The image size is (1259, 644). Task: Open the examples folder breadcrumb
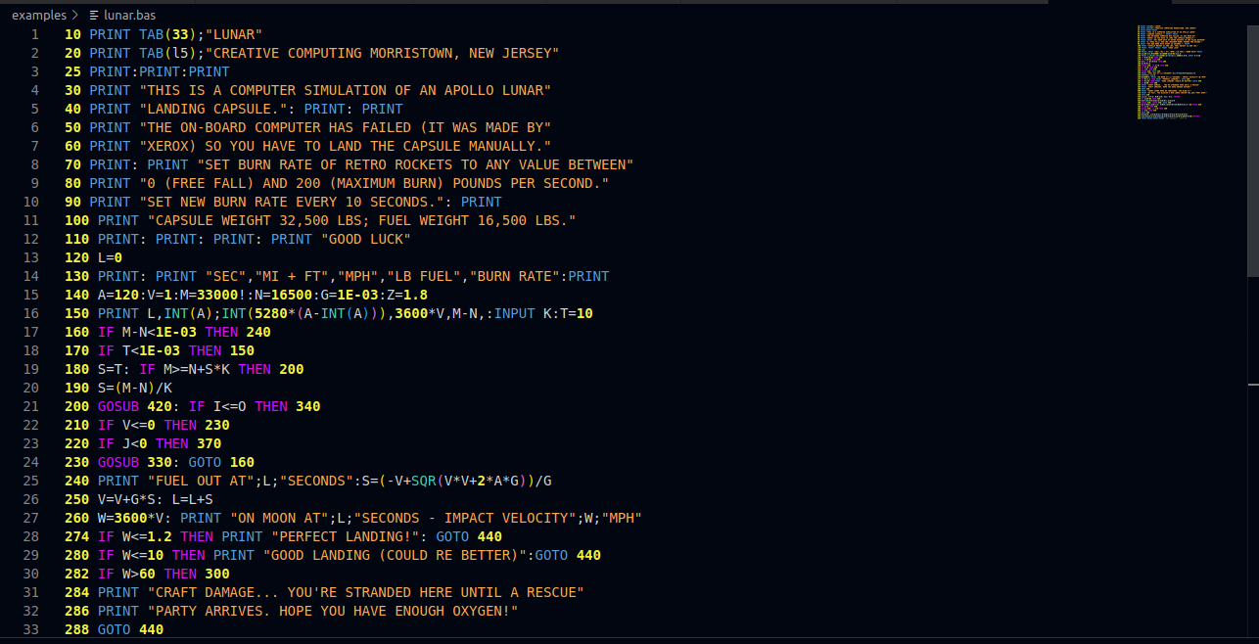click(39, 16)
